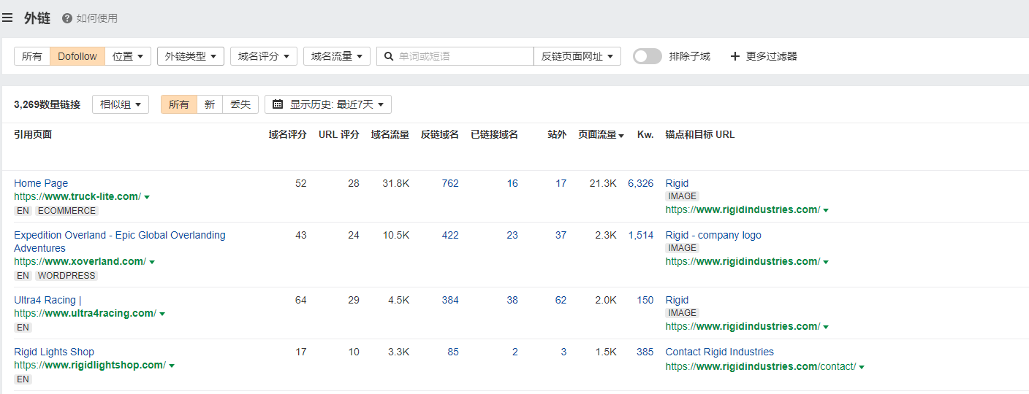Viewport: 1029px width, 394px height.
Task: Open the 显示历史 最近7天 dropdown
Action: 328,104
